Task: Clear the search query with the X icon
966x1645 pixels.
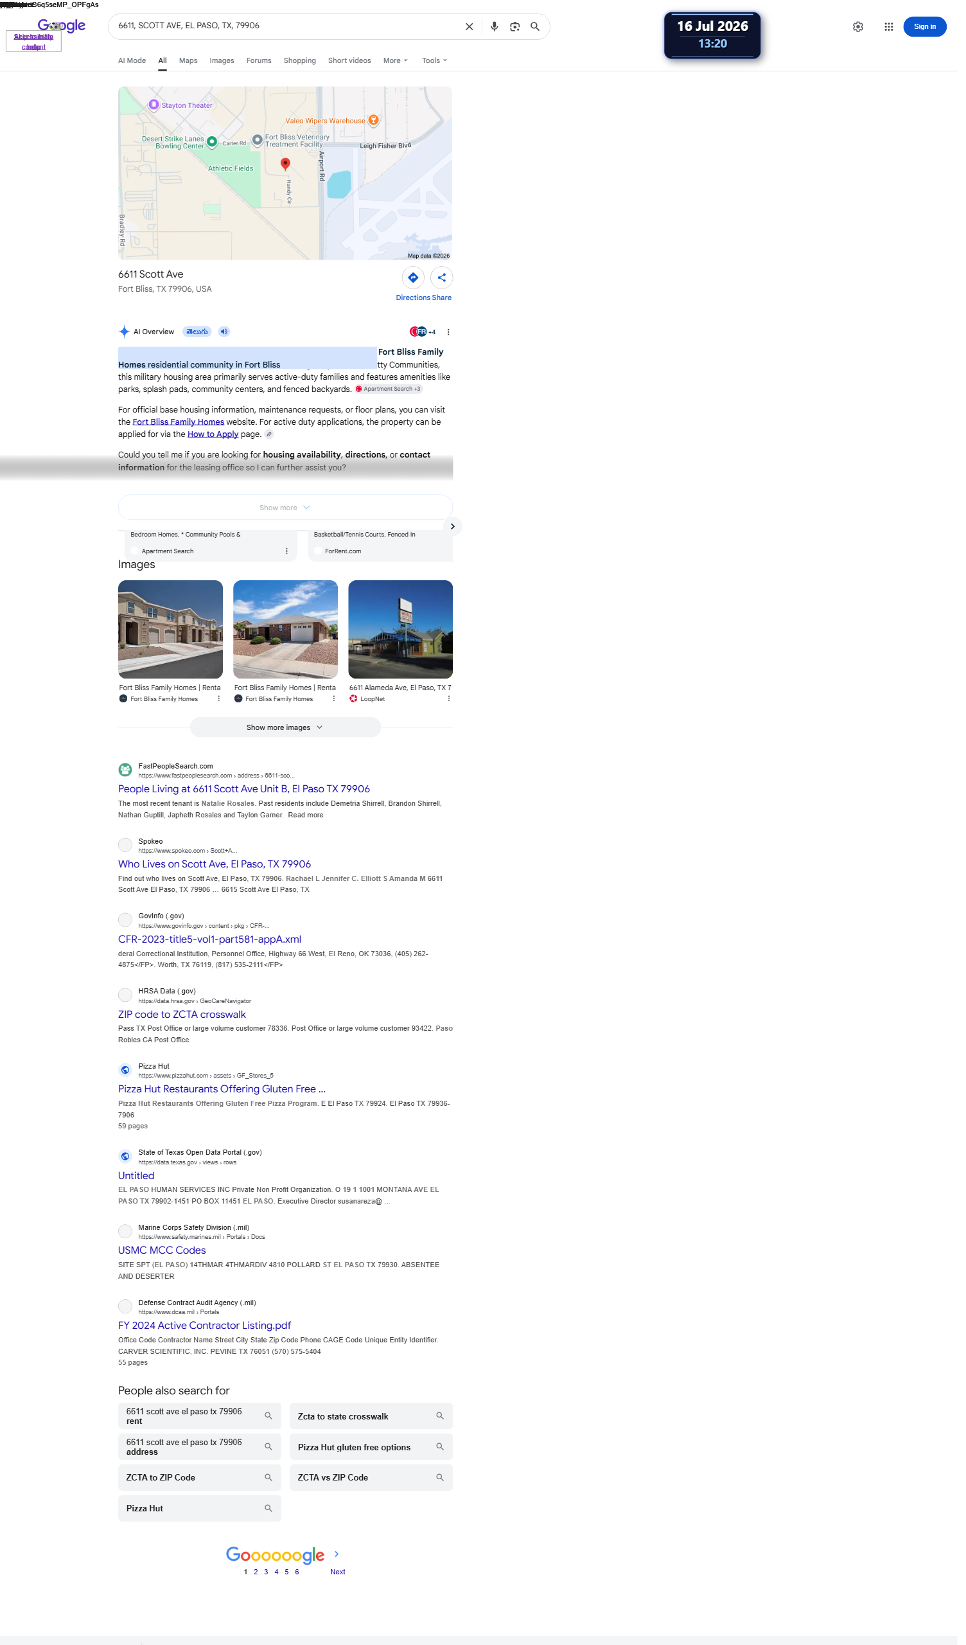Action: click(x=473, y=27)
